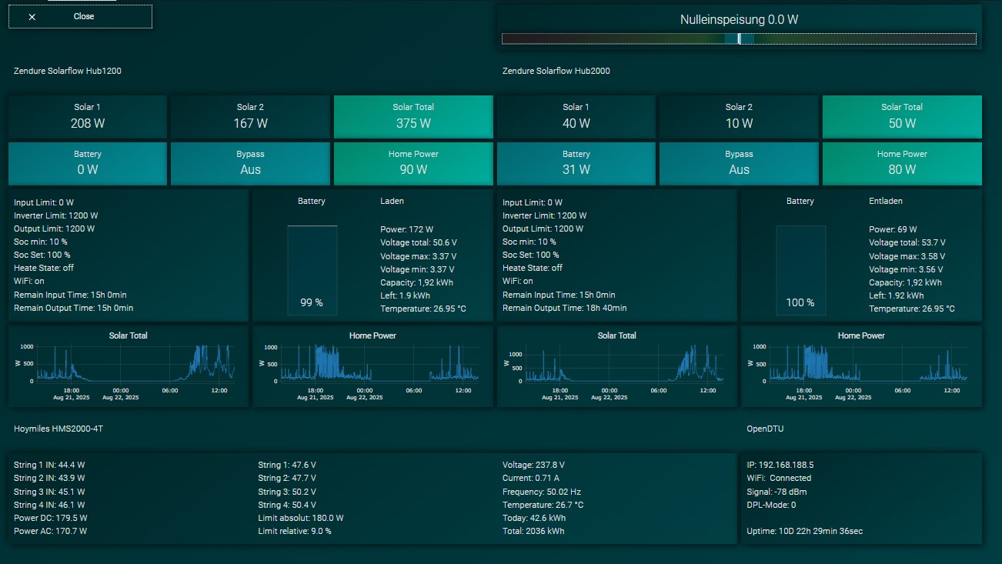Click the Solar Total tile showing 50 W
1002x564 pixels.
pyautogui.click(x=902, y=116)
